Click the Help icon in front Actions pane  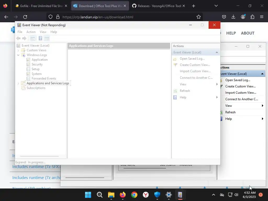175,97
